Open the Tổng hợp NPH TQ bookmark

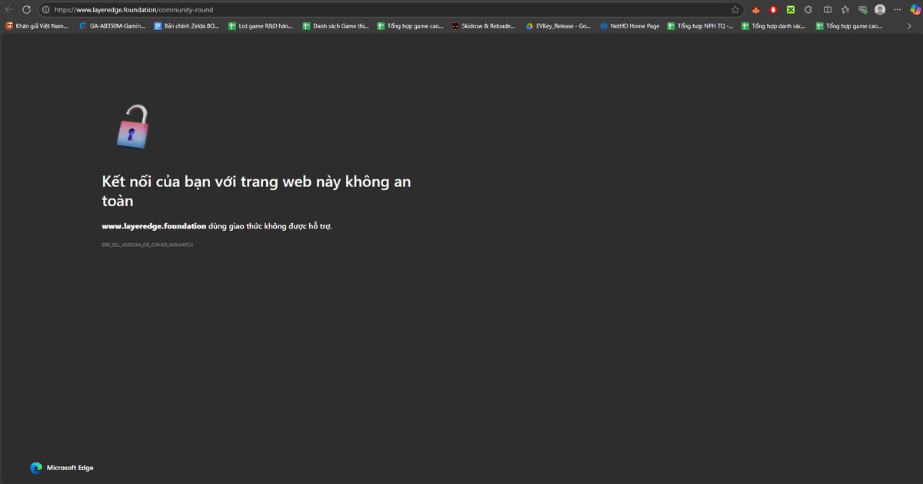(700, 26)
